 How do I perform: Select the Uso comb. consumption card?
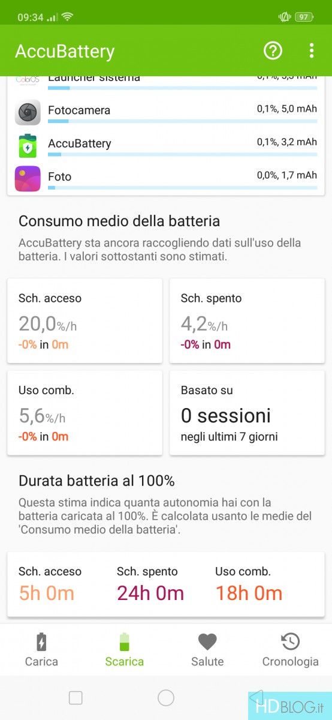pyautogui.click(x=84, y=413)
